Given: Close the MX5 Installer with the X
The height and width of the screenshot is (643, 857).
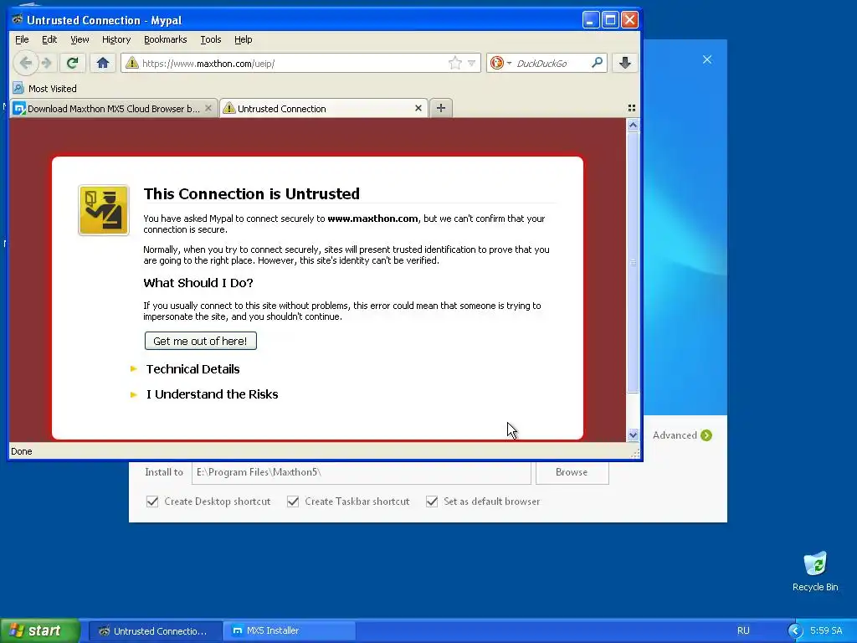Looking at the screenshot, I should [707, 59].
